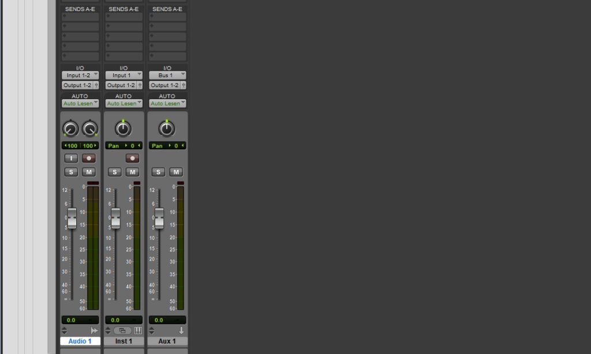The image size is (591, 354).
Task: Click Audio 1 right pan value 100
Action: 89,146
